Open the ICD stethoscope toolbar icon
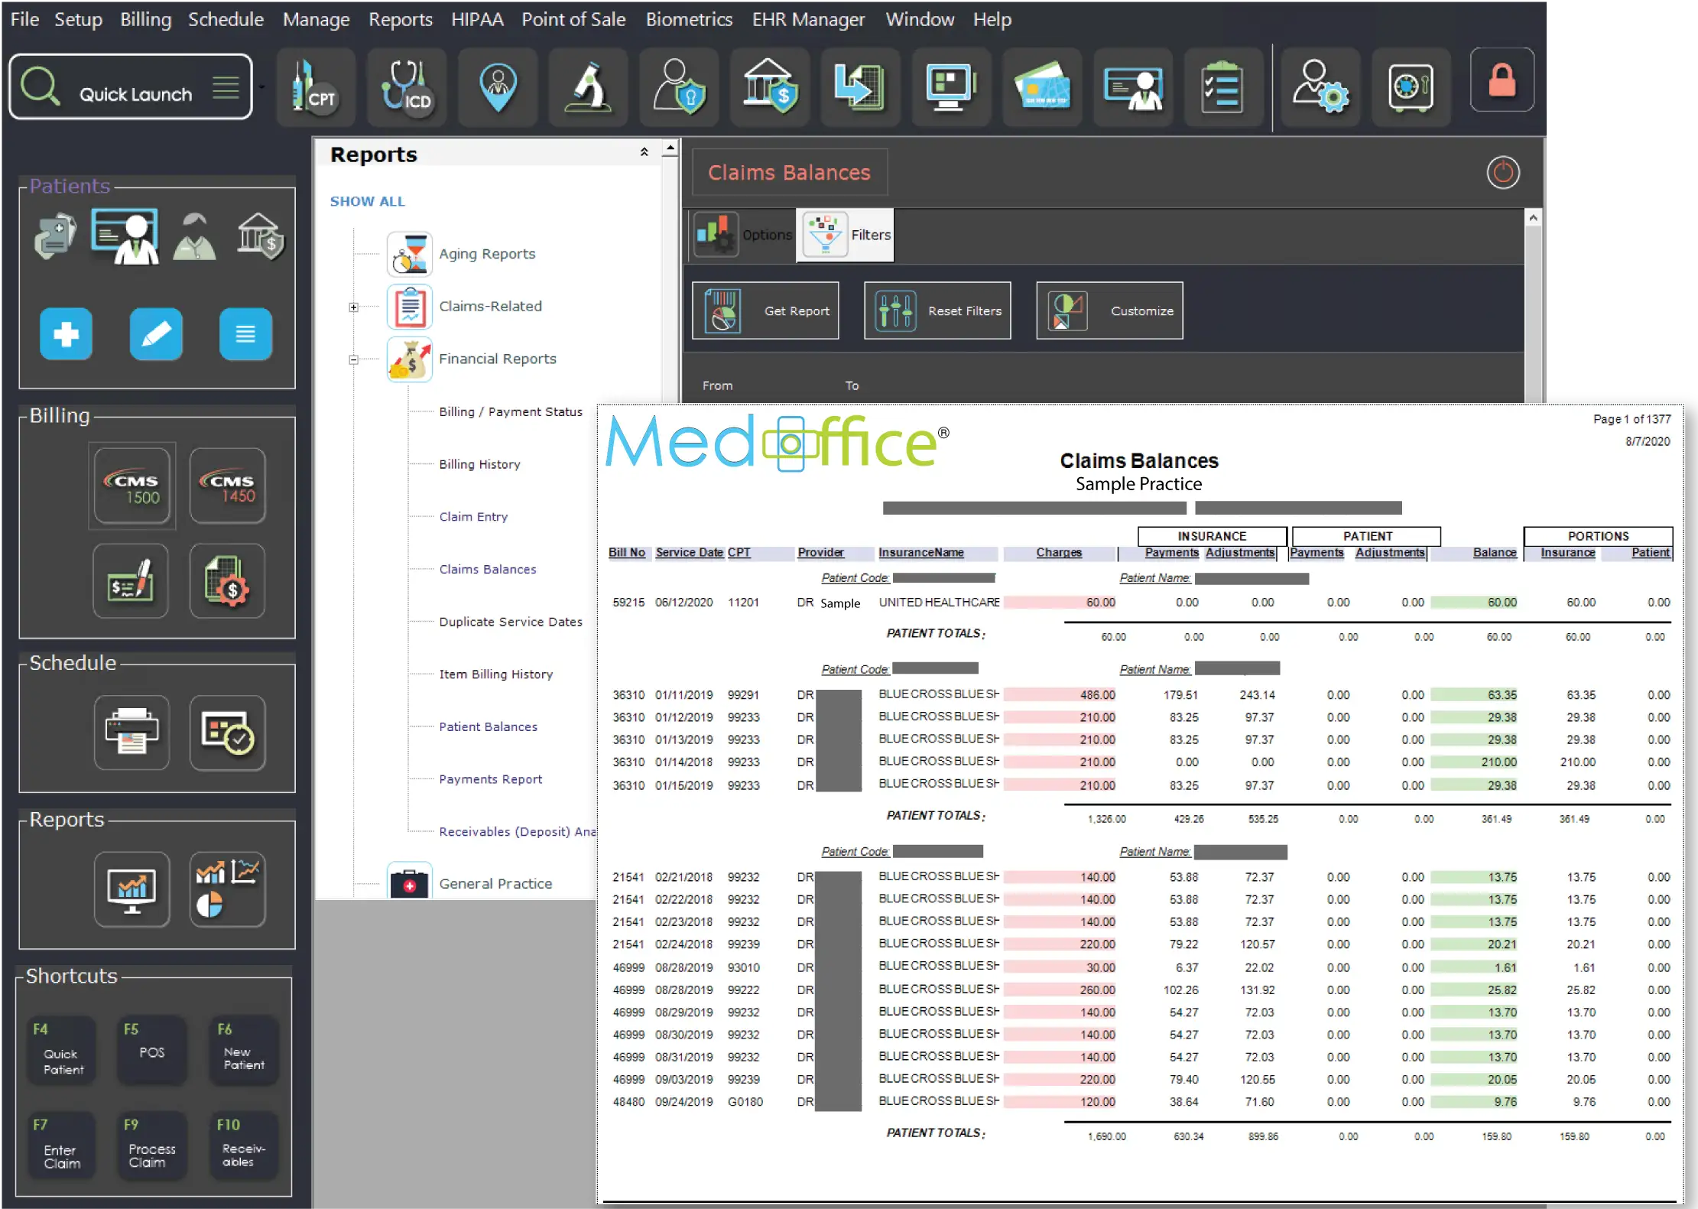The height and width of the screenshot is (1209, 1698). tap(407, 86)
